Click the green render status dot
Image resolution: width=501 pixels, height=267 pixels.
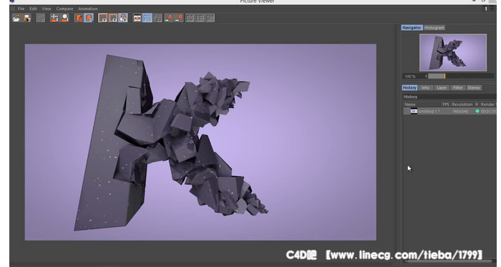pos(477,111)
